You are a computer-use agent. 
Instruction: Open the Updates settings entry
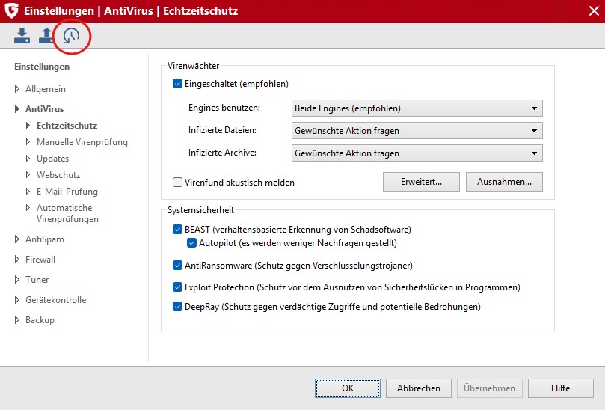tap(53, 159)
